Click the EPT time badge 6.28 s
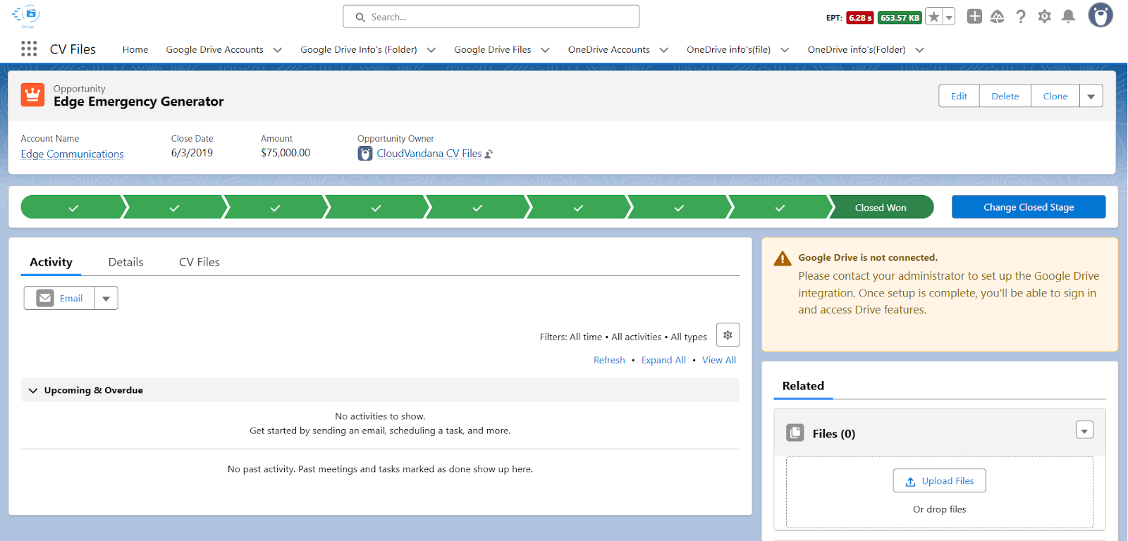Image resolution: width=1128 pixels, height=541 pixels. pos(860,18)
